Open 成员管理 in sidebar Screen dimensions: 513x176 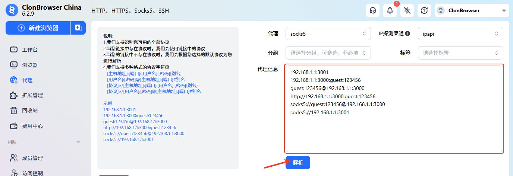(32, 158)
